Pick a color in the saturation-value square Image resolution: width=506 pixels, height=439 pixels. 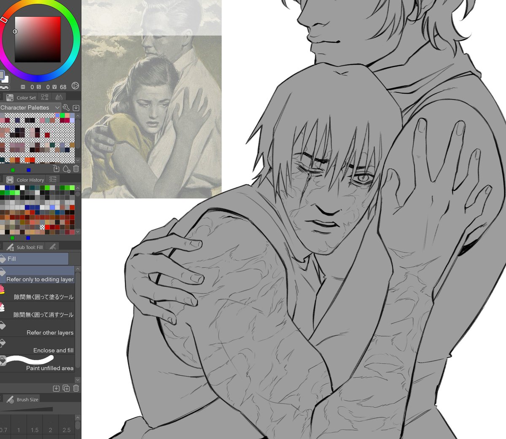(38, 40)
